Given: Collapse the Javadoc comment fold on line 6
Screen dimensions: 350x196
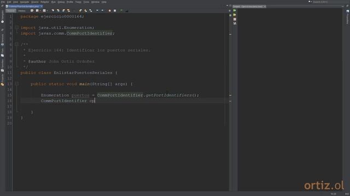Looking at the screenshot, I should [x=16, y=44].
